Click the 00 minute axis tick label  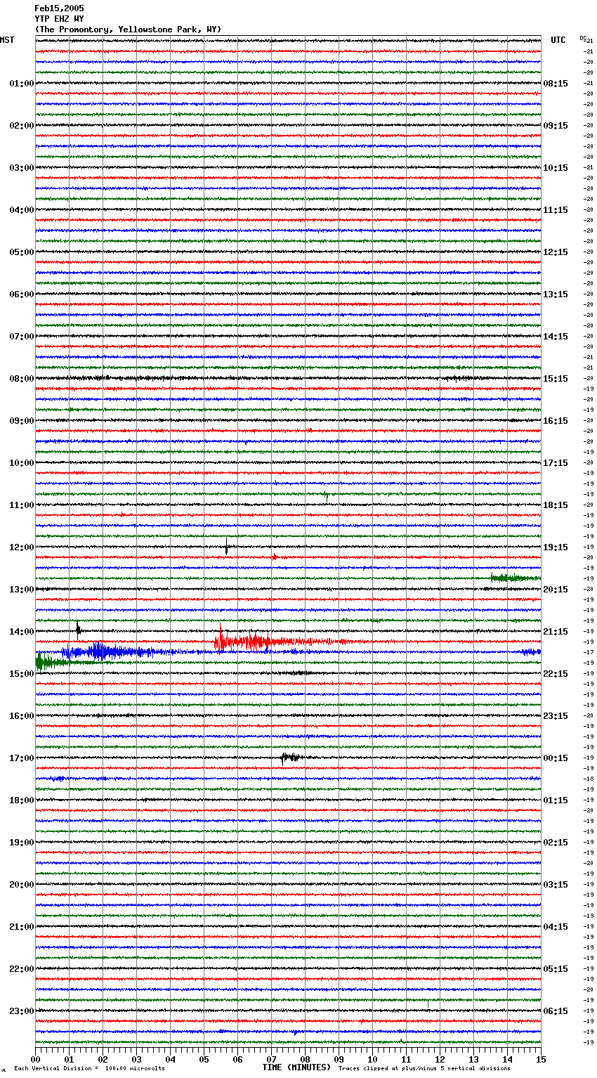coord(35,1059)
